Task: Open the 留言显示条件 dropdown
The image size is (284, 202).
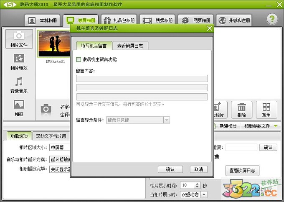Action: pos(138,120)
